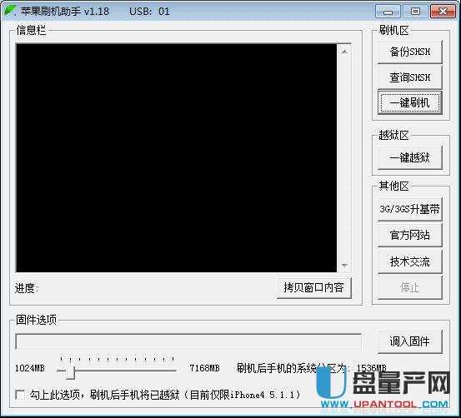This screenshot has width=461, height=418.
Task: Click the 技术交流 button
Action: pyautogui.click(x=410, y=261)
